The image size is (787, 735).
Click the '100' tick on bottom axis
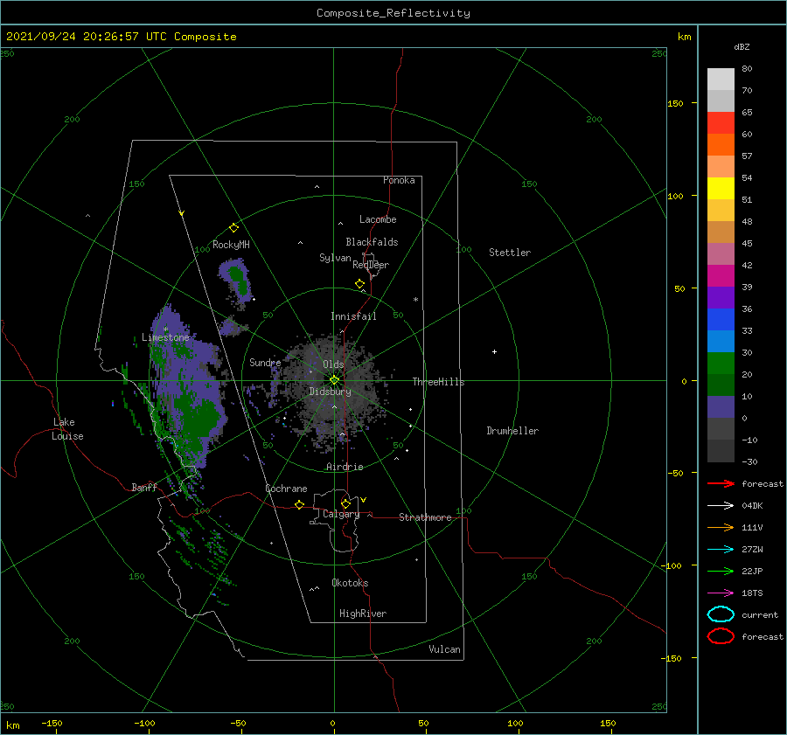515,723
